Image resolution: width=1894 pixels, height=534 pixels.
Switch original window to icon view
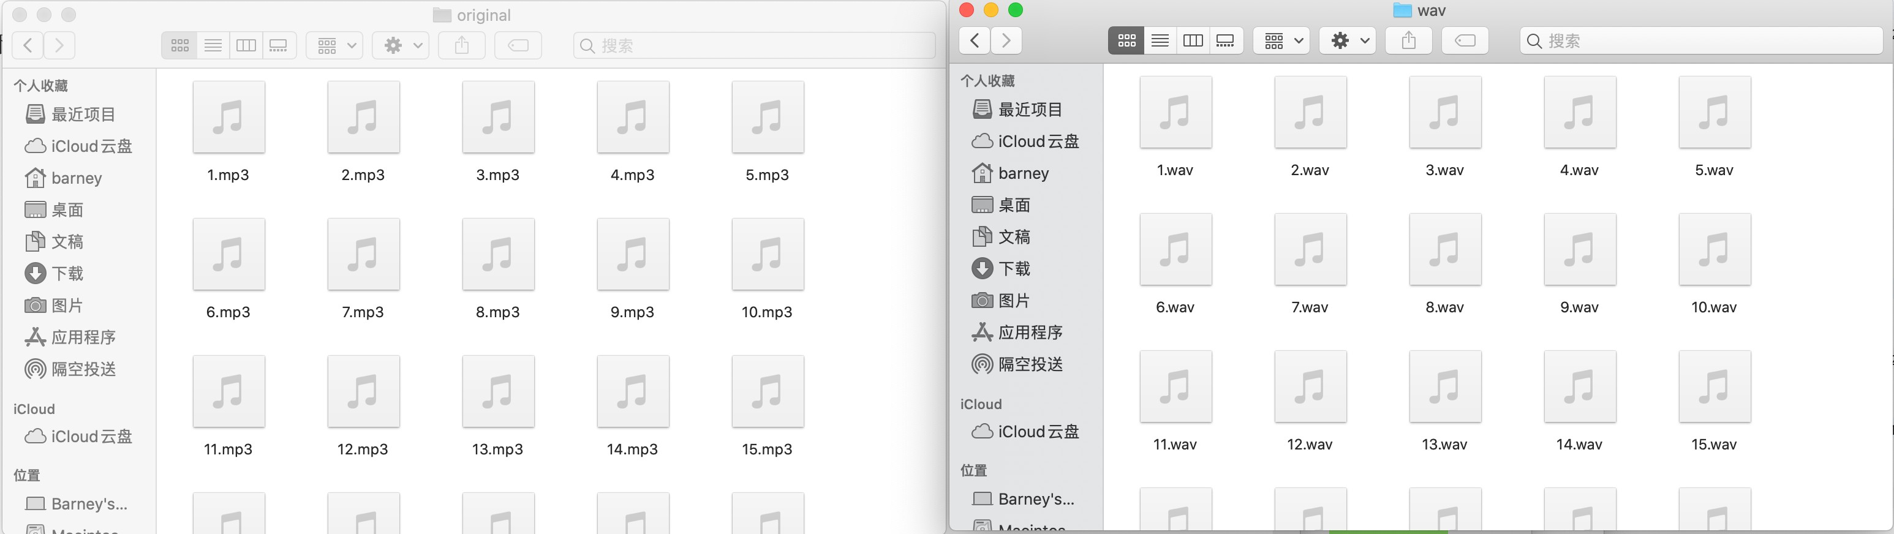point(179,45)
